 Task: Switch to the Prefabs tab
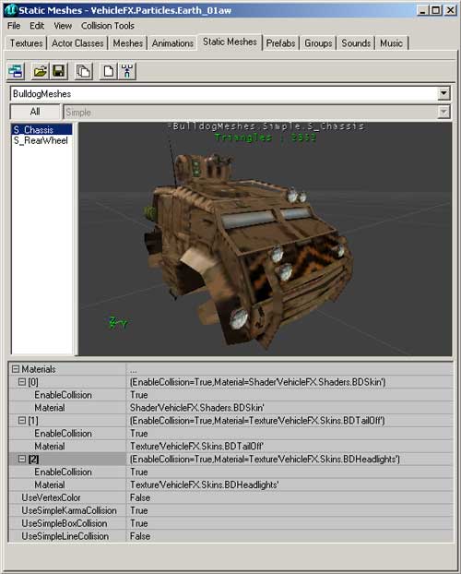tap(280, 43)
